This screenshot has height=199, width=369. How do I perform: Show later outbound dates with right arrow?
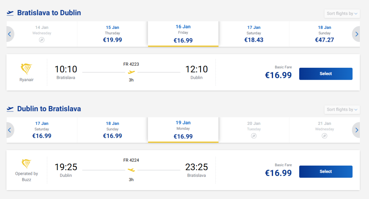[356, 34]
